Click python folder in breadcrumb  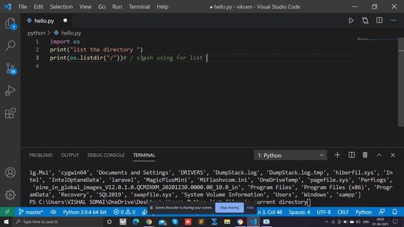coord(36,33)
